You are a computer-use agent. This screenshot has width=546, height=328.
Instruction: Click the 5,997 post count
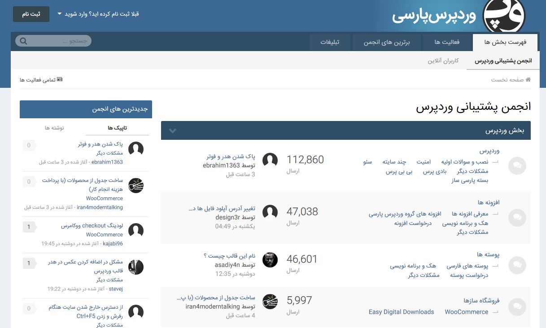click(299, 300)
